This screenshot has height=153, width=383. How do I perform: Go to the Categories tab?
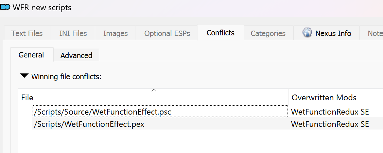coord(268,33)
